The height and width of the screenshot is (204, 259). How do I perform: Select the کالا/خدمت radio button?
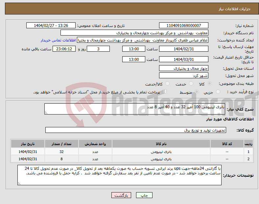tap(168, 84)
